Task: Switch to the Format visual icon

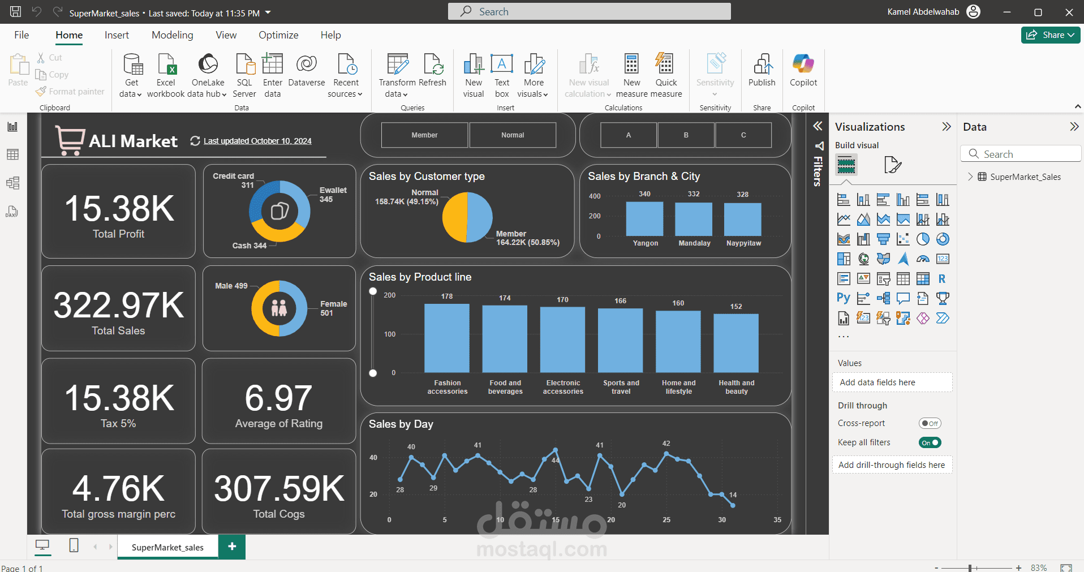Action: pyautogui.click(x=892, y=165)
